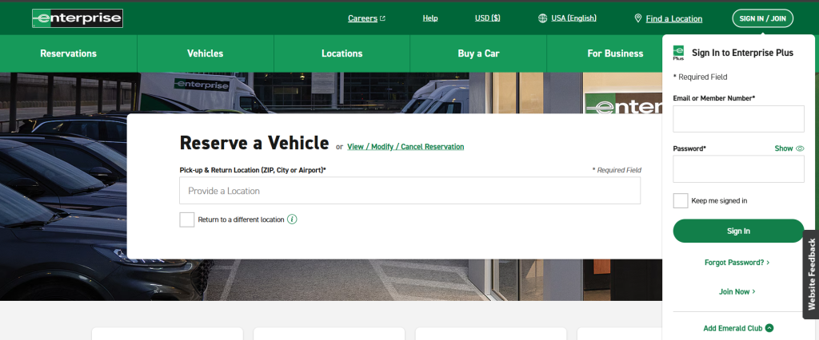Viewport: 819px width, 340px height.
Task: Open the Website Feedback side tab
Action: (x=811, y=275)
